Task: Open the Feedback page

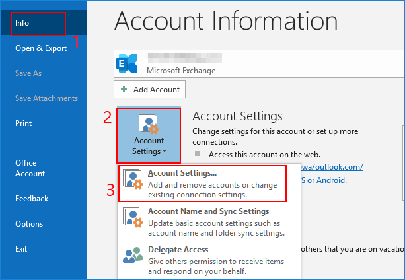Action: point(32,199)
